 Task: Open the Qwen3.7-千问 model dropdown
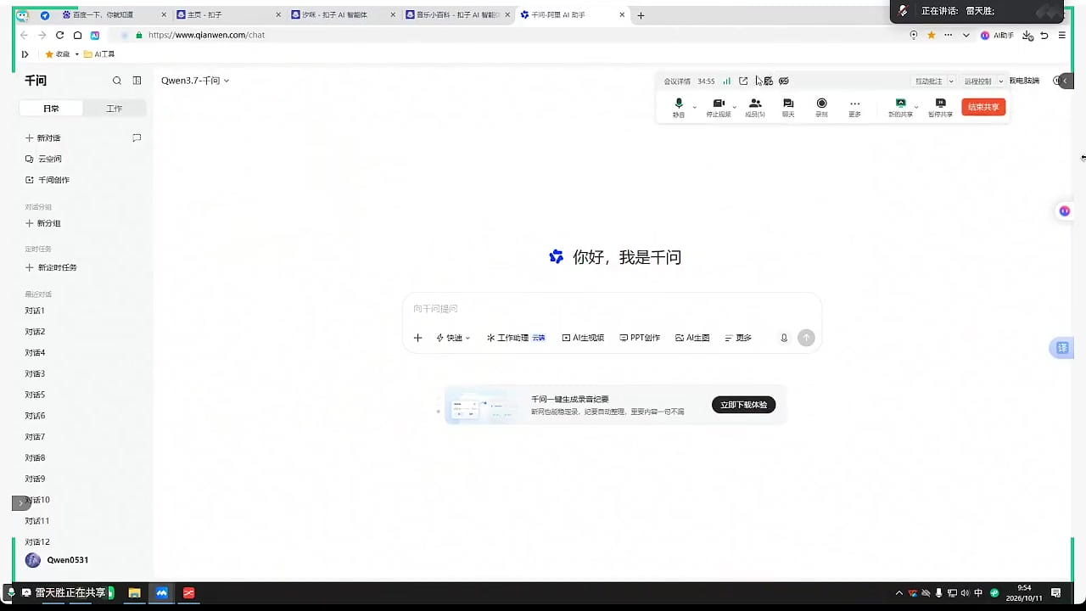click(x=195, y=81)
